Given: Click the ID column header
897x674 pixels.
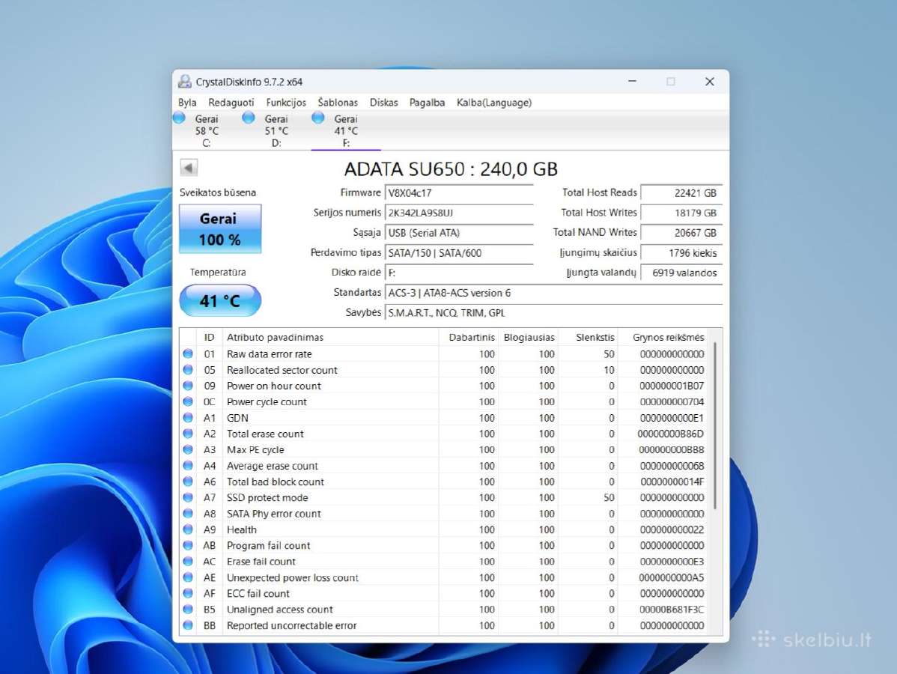Looking at the screenshot, I should click(210, 338).
